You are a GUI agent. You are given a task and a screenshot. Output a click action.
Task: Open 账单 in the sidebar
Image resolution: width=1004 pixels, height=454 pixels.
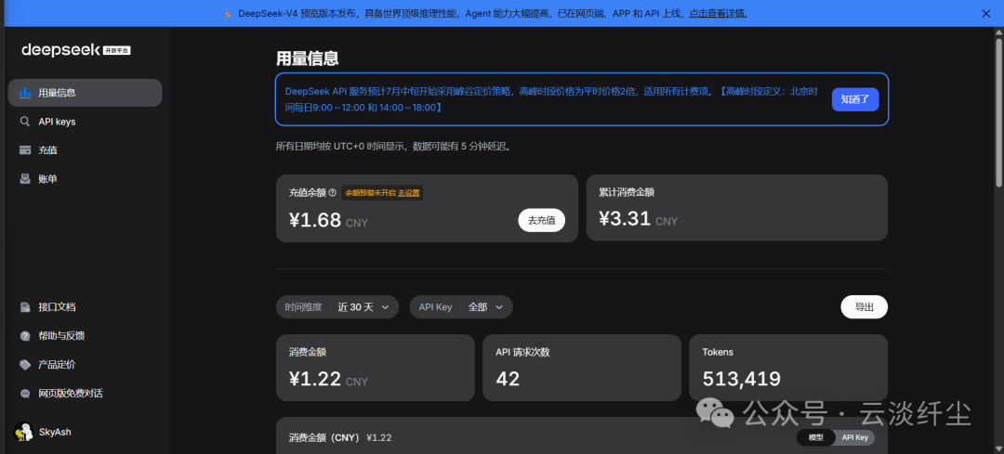(85, 179)
